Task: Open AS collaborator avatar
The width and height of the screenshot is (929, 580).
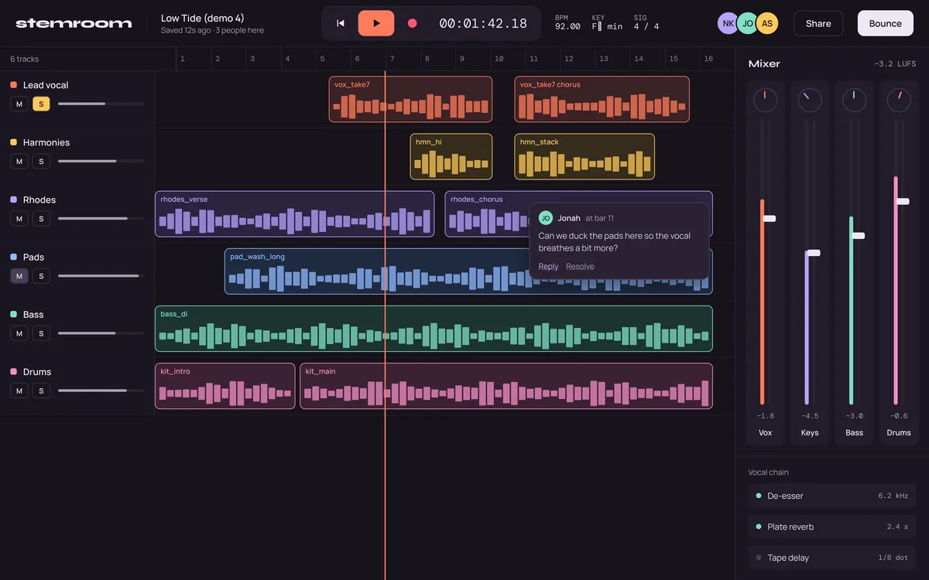Action: [766, 23]
